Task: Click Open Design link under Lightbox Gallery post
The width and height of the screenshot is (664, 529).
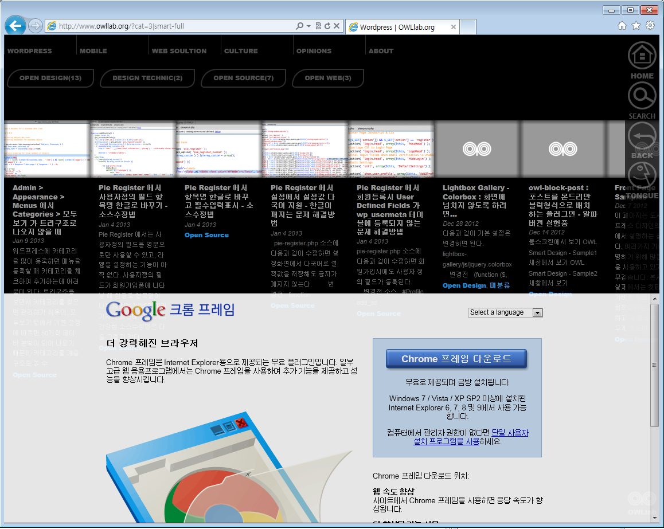Action: tap(464, 285)
